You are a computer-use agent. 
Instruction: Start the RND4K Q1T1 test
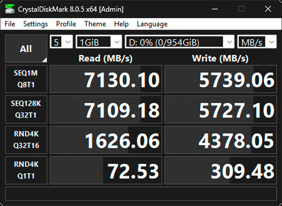pos(26,170)
